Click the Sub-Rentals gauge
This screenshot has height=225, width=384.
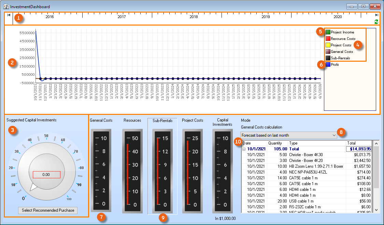[x=162, y=171]
